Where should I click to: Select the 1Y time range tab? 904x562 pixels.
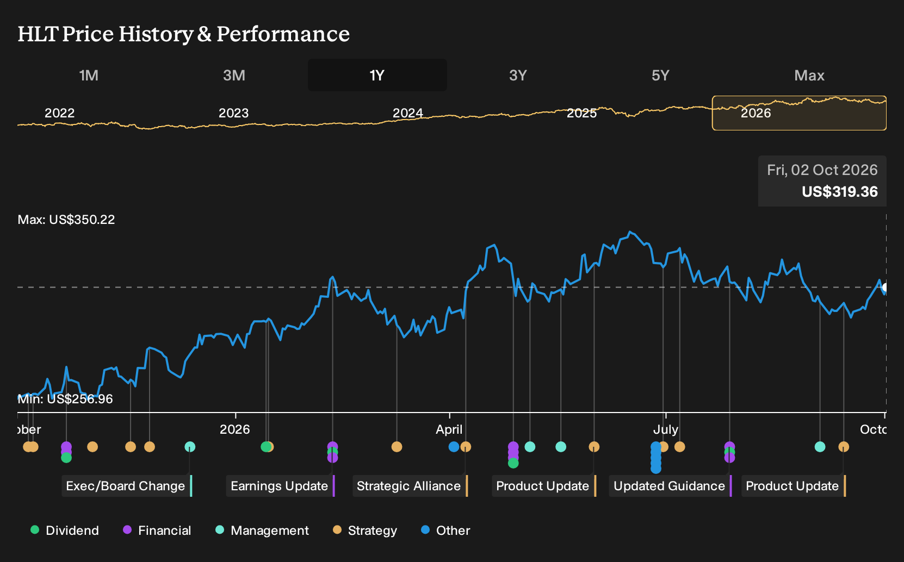point(377,76)
